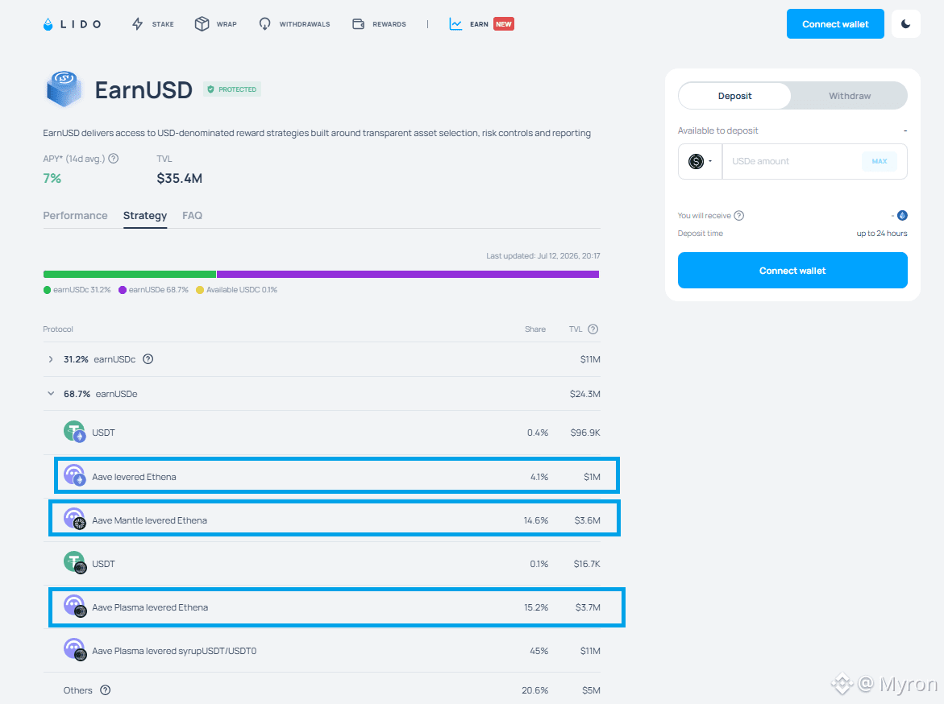Click the EarnUSD vault logo
944x704 pixels.
(x=63, y=89)
